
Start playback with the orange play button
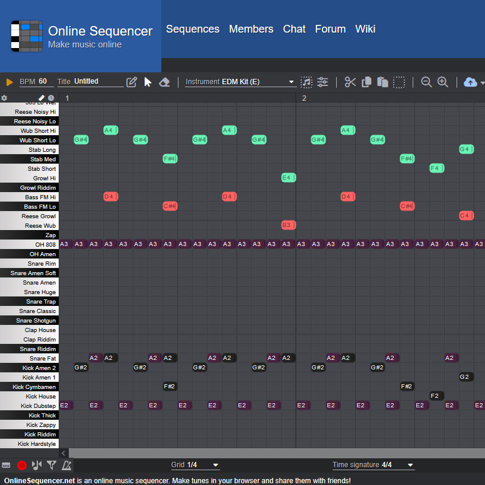[9, 82]
